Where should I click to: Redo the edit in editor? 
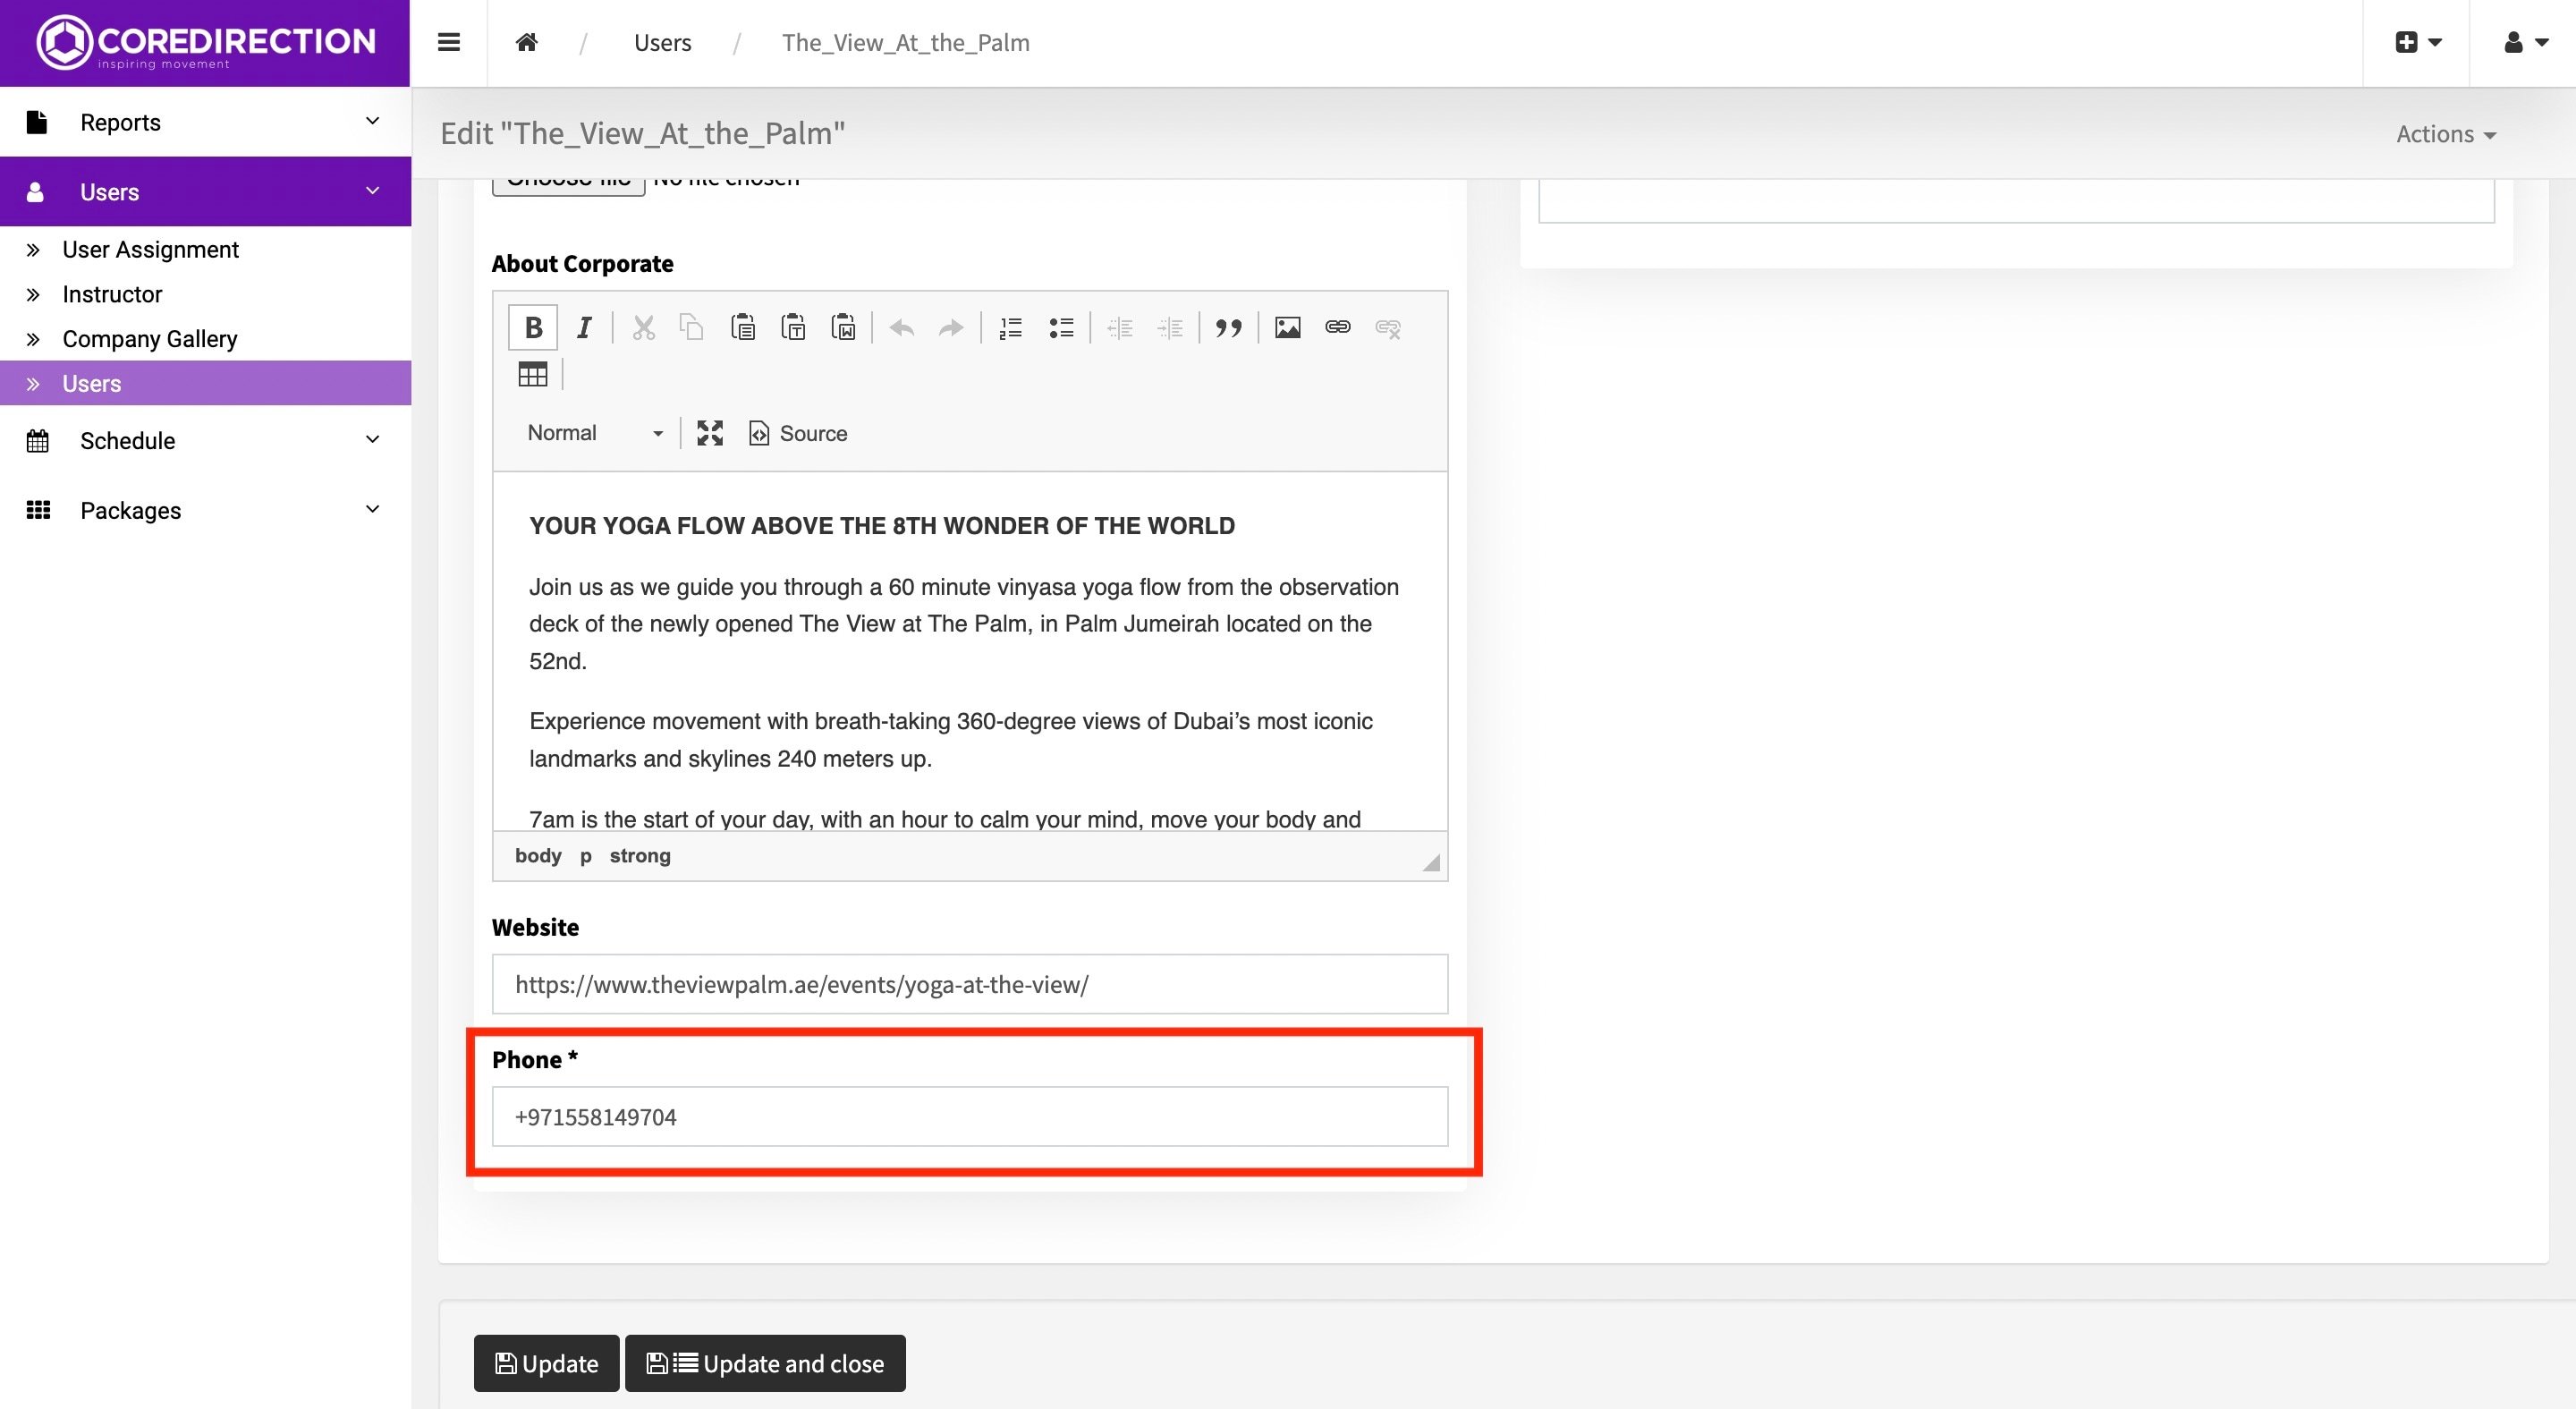coord(951,328)
